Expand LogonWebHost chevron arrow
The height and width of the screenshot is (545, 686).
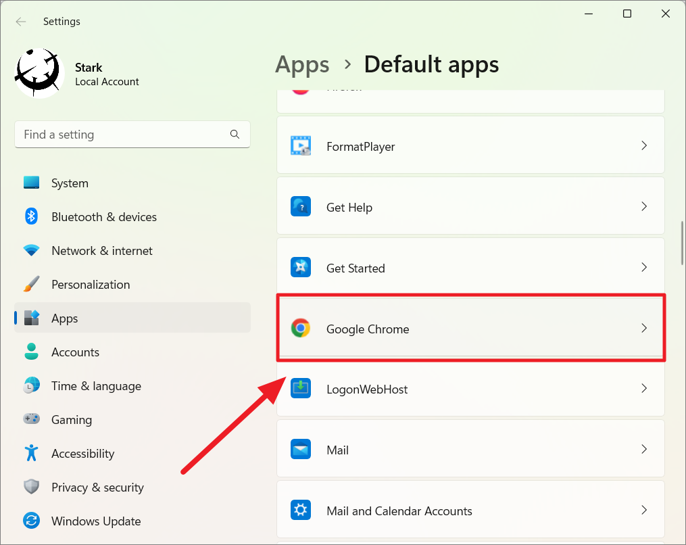[644, 388]
